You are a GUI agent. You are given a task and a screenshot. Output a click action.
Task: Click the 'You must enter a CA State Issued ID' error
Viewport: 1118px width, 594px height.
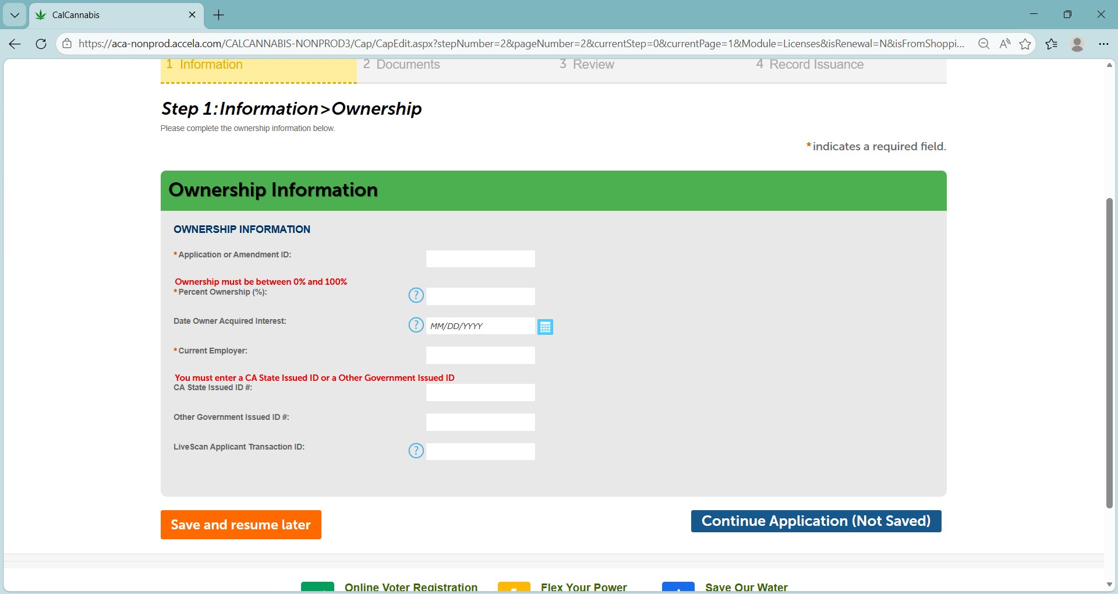314,378
